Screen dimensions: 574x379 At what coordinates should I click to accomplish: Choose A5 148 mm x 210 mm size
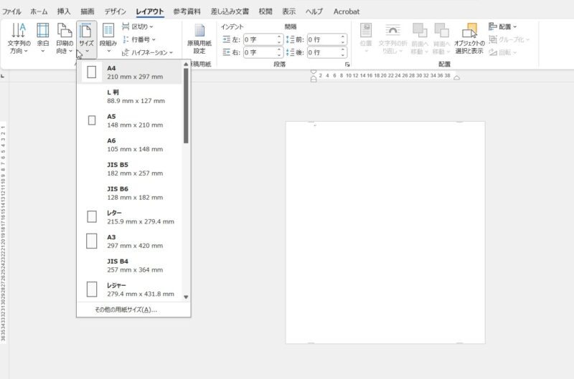click(x=130, y=120)
